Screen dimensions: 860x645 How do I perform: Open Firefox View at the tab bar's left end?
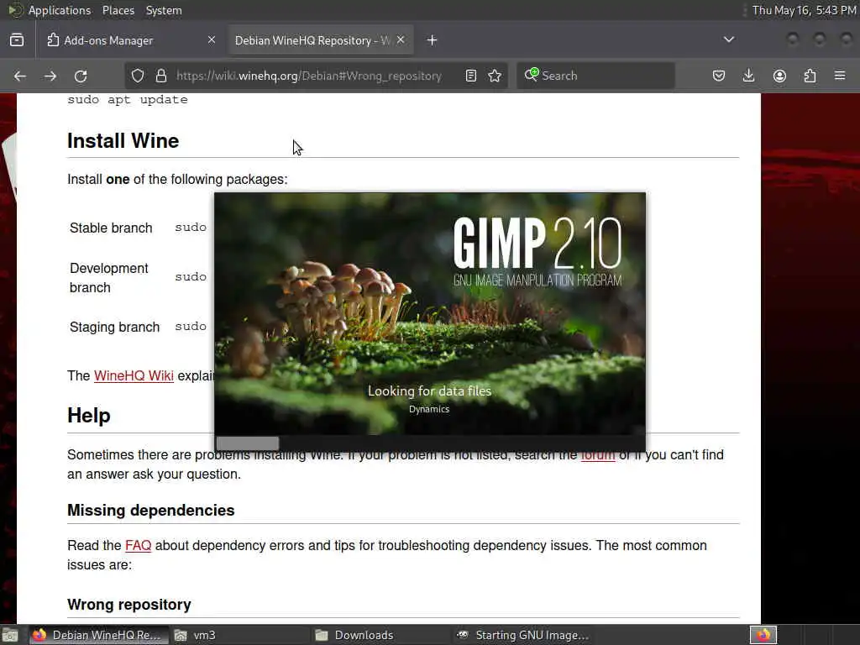click(x=17, y=40)
